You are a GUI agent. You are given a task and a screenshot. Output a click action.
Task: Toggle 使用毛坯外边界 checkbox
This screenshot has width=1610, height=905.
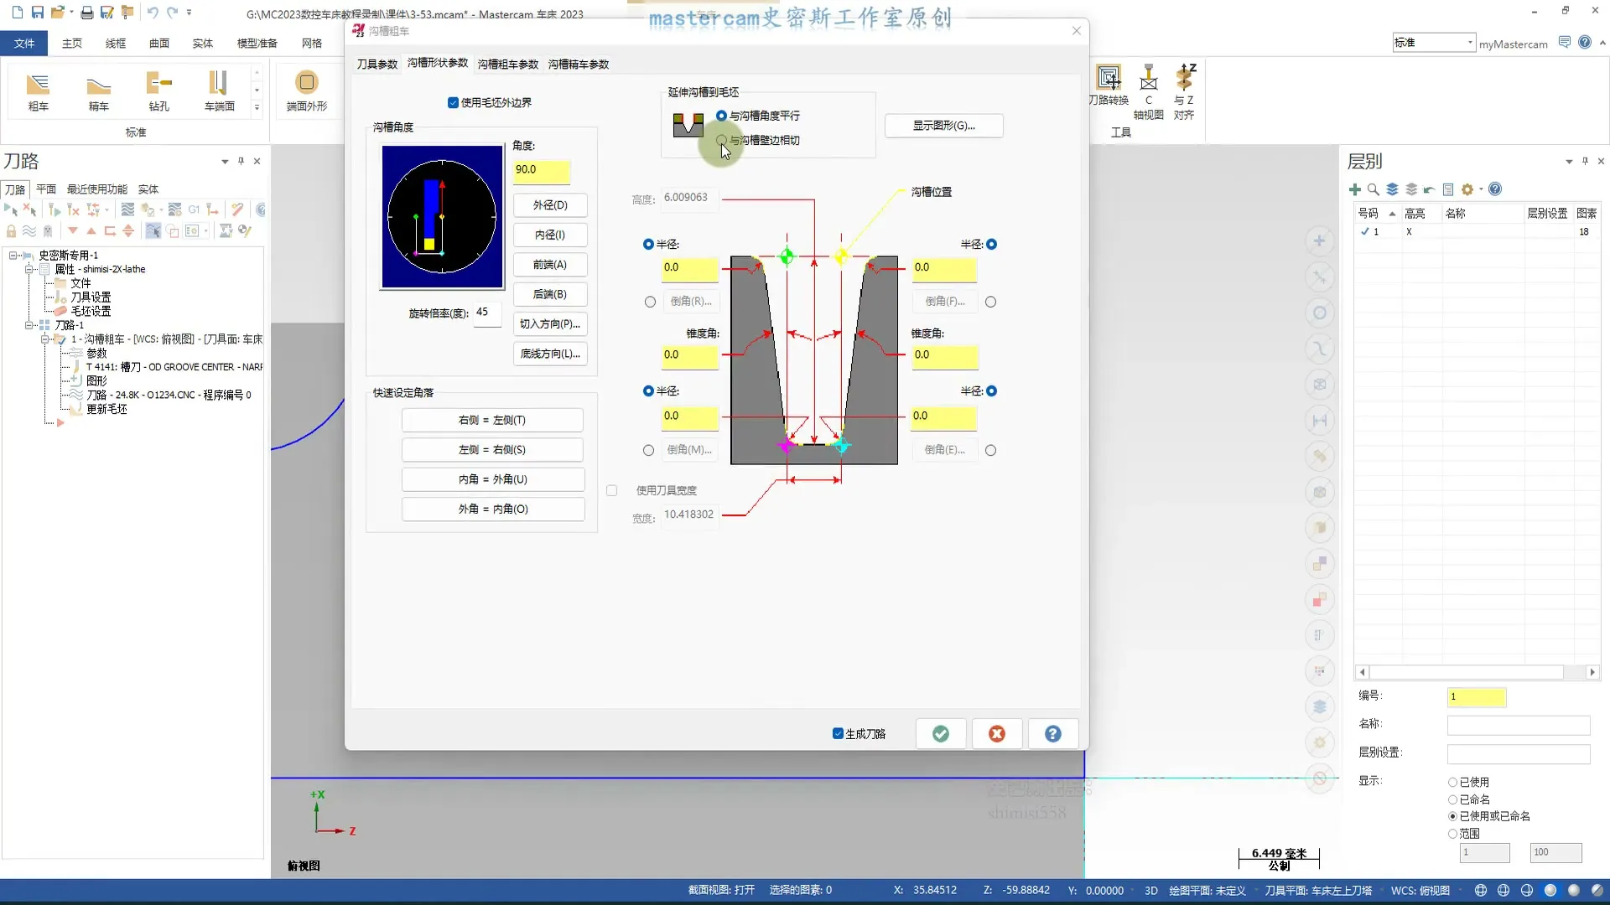(454, 103)
